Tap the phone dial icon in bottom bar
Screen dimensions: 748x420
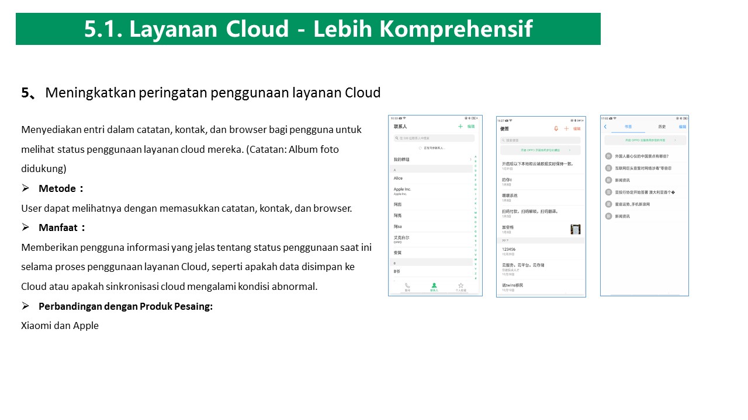[x=407, y=286]
